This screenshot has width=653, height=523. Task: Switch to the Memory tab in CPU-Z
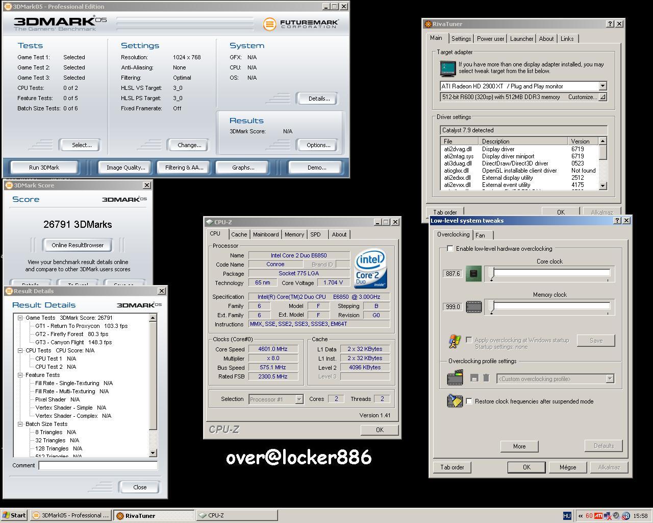coord(294,234)
